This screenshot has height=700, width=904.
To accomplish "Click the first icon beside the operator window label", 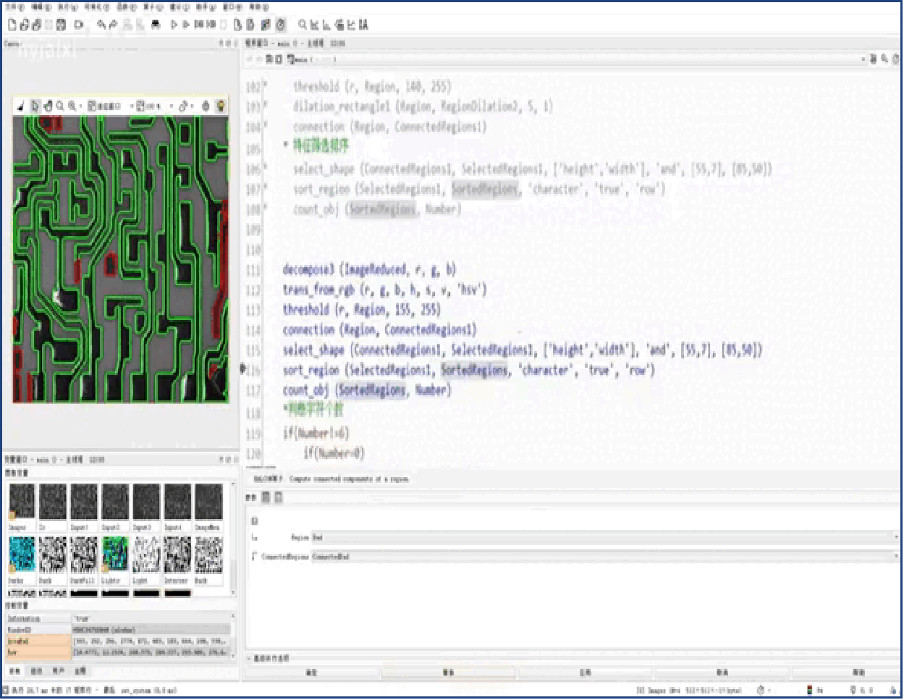I will pyautogui.click(x=266, y=497).
